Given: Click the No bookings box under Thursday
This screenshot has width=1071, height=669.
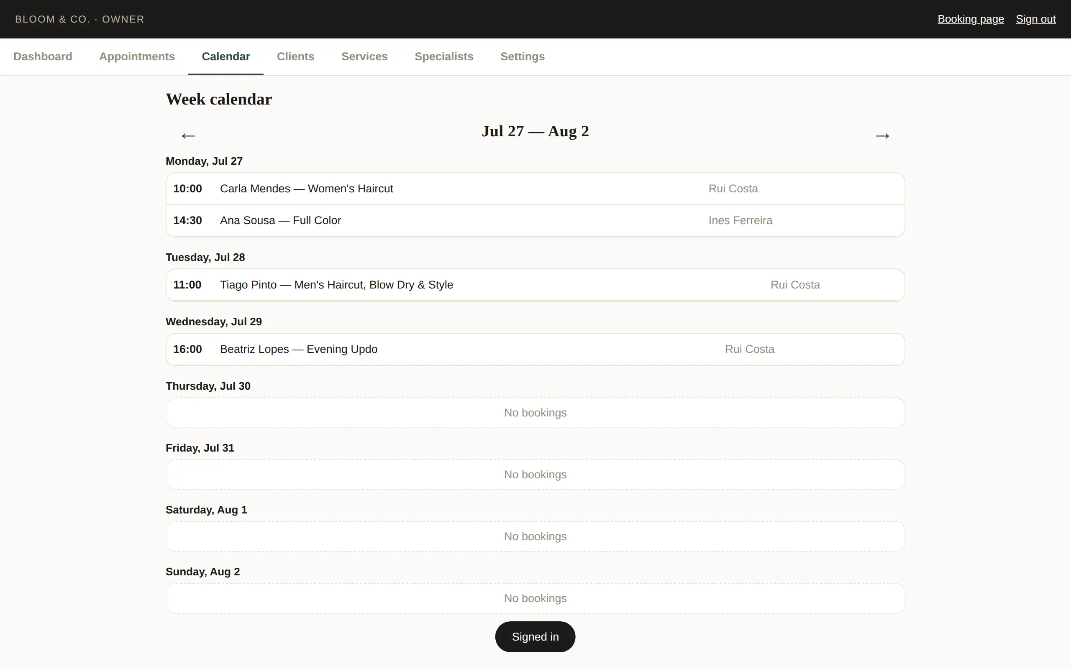Looking at the screenshot, I should pos(535,413).
